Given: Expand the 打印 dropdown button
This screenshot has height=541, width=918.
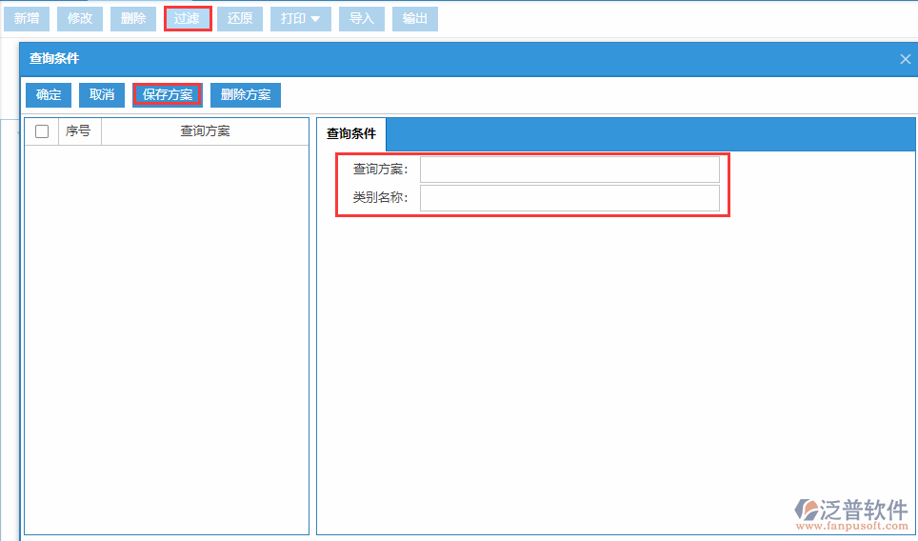Looking at the screenshot, I should tap(300, 19).
